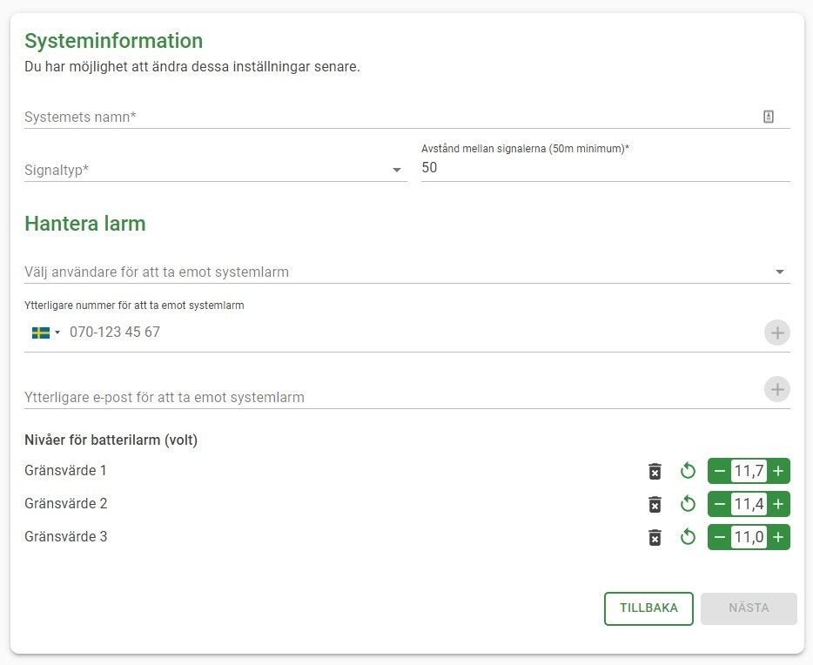813x665 pixels.
Task: Delete Gränsvärde 1 with trash icon
Action: [x=655, y=471]
